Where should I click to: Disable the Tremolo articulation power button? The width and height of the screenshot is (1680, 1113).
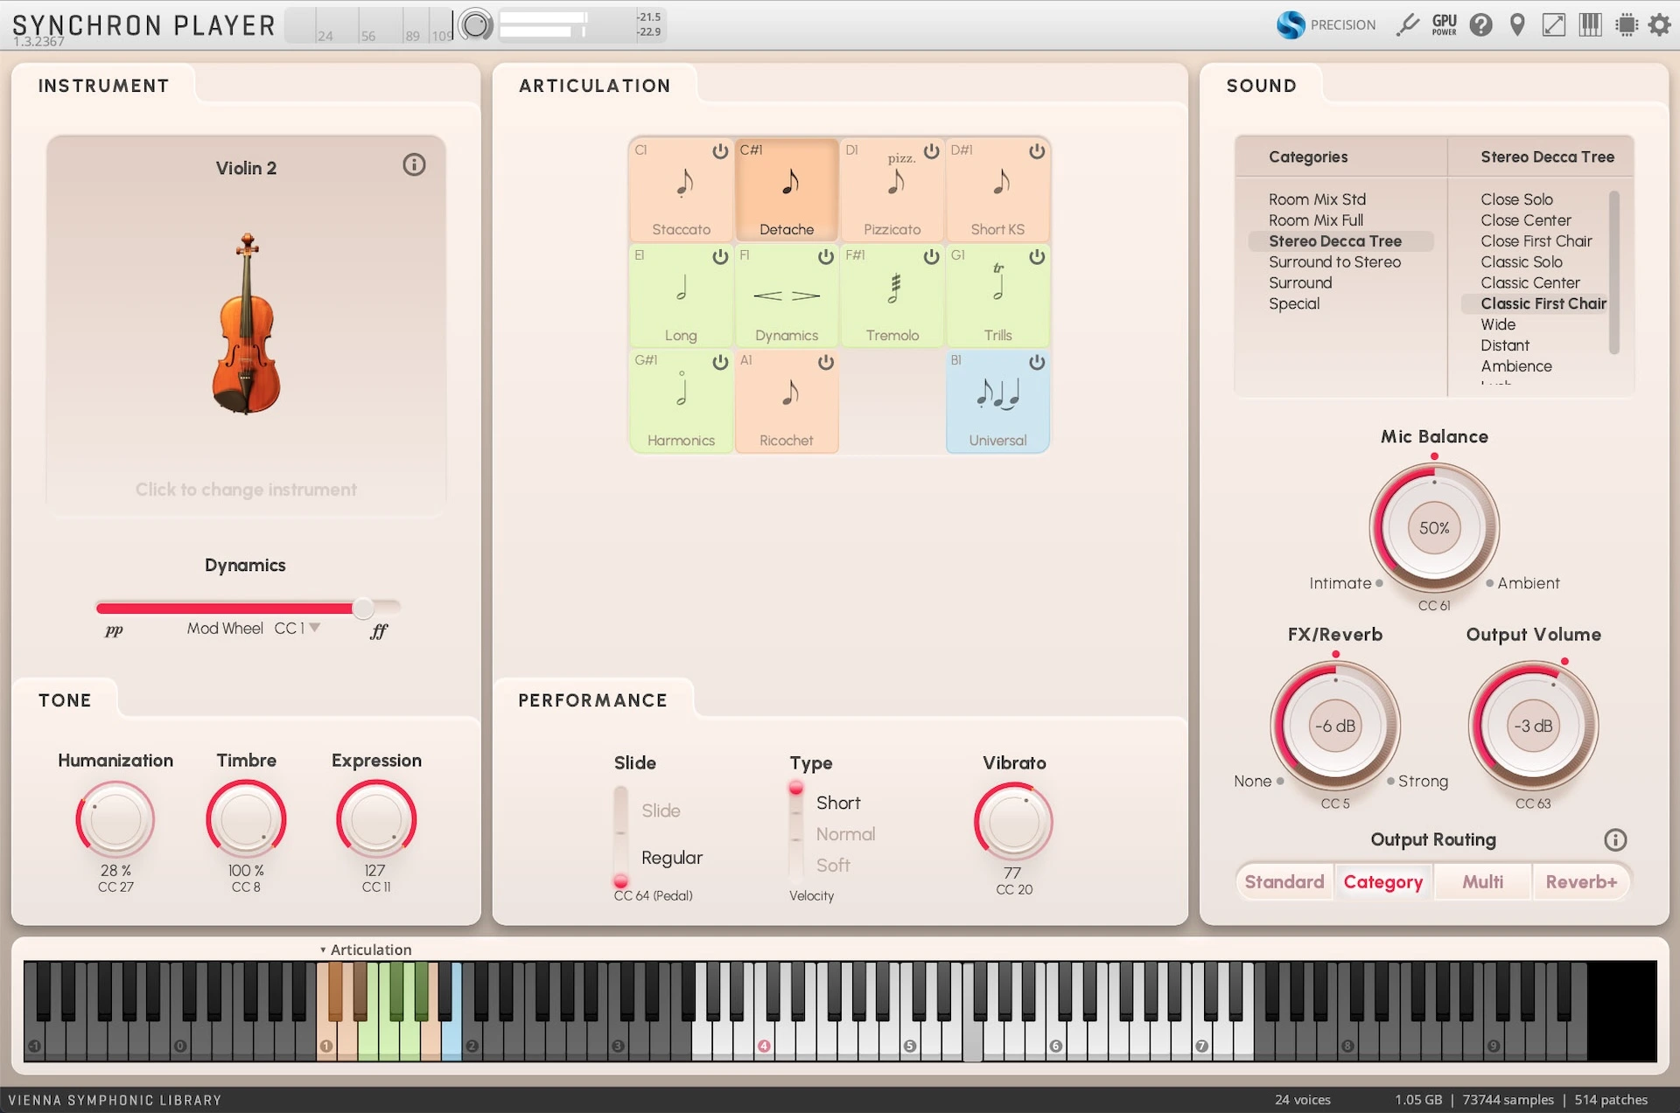click(x=931, y=257)
